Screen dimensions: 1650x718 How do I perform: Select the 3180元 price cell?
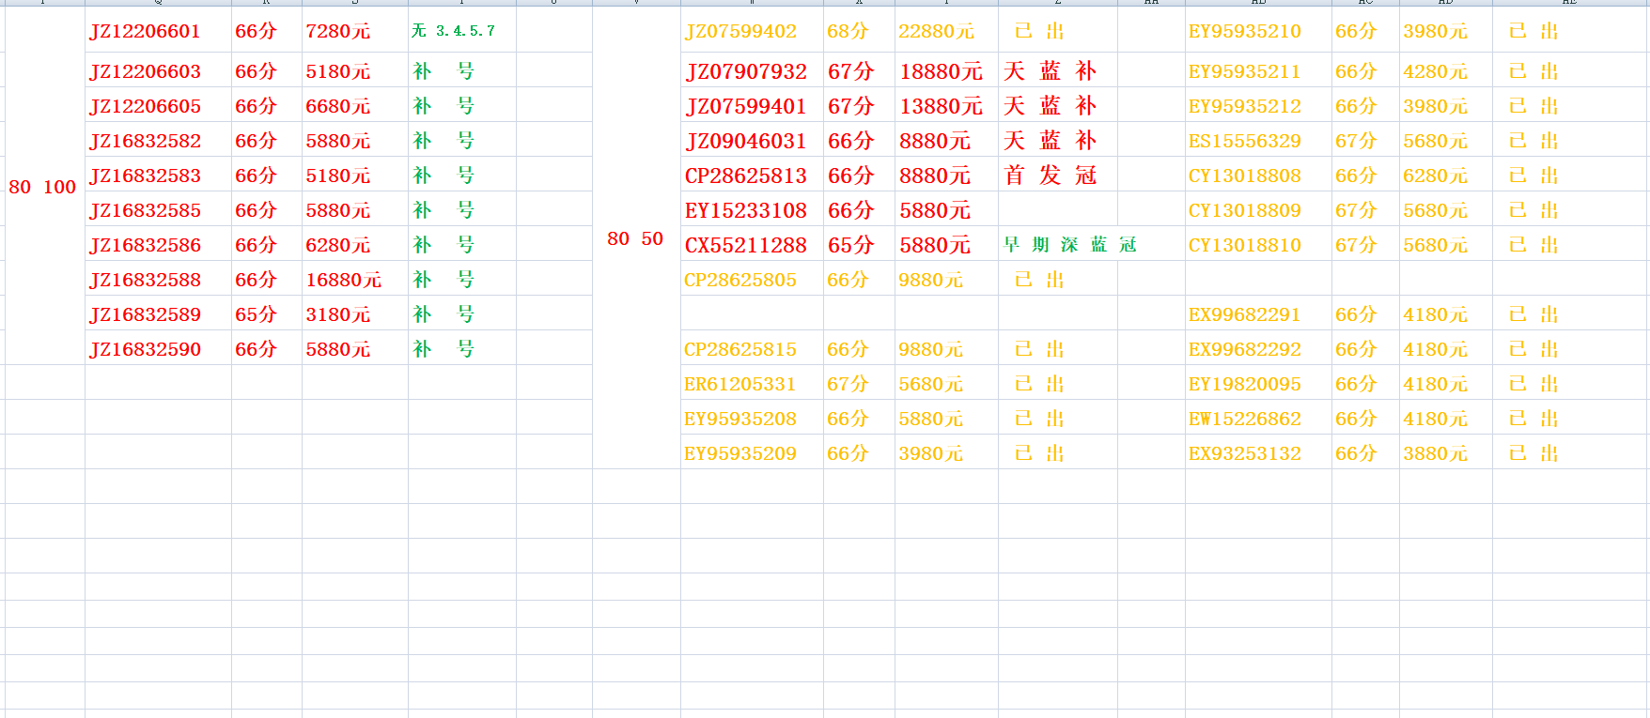pyautogui.click(x=338, y=314)
